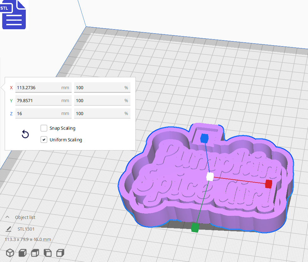Select STL1301 in the object list
Viewport: 308px width, 262px height.
(26, 229)
